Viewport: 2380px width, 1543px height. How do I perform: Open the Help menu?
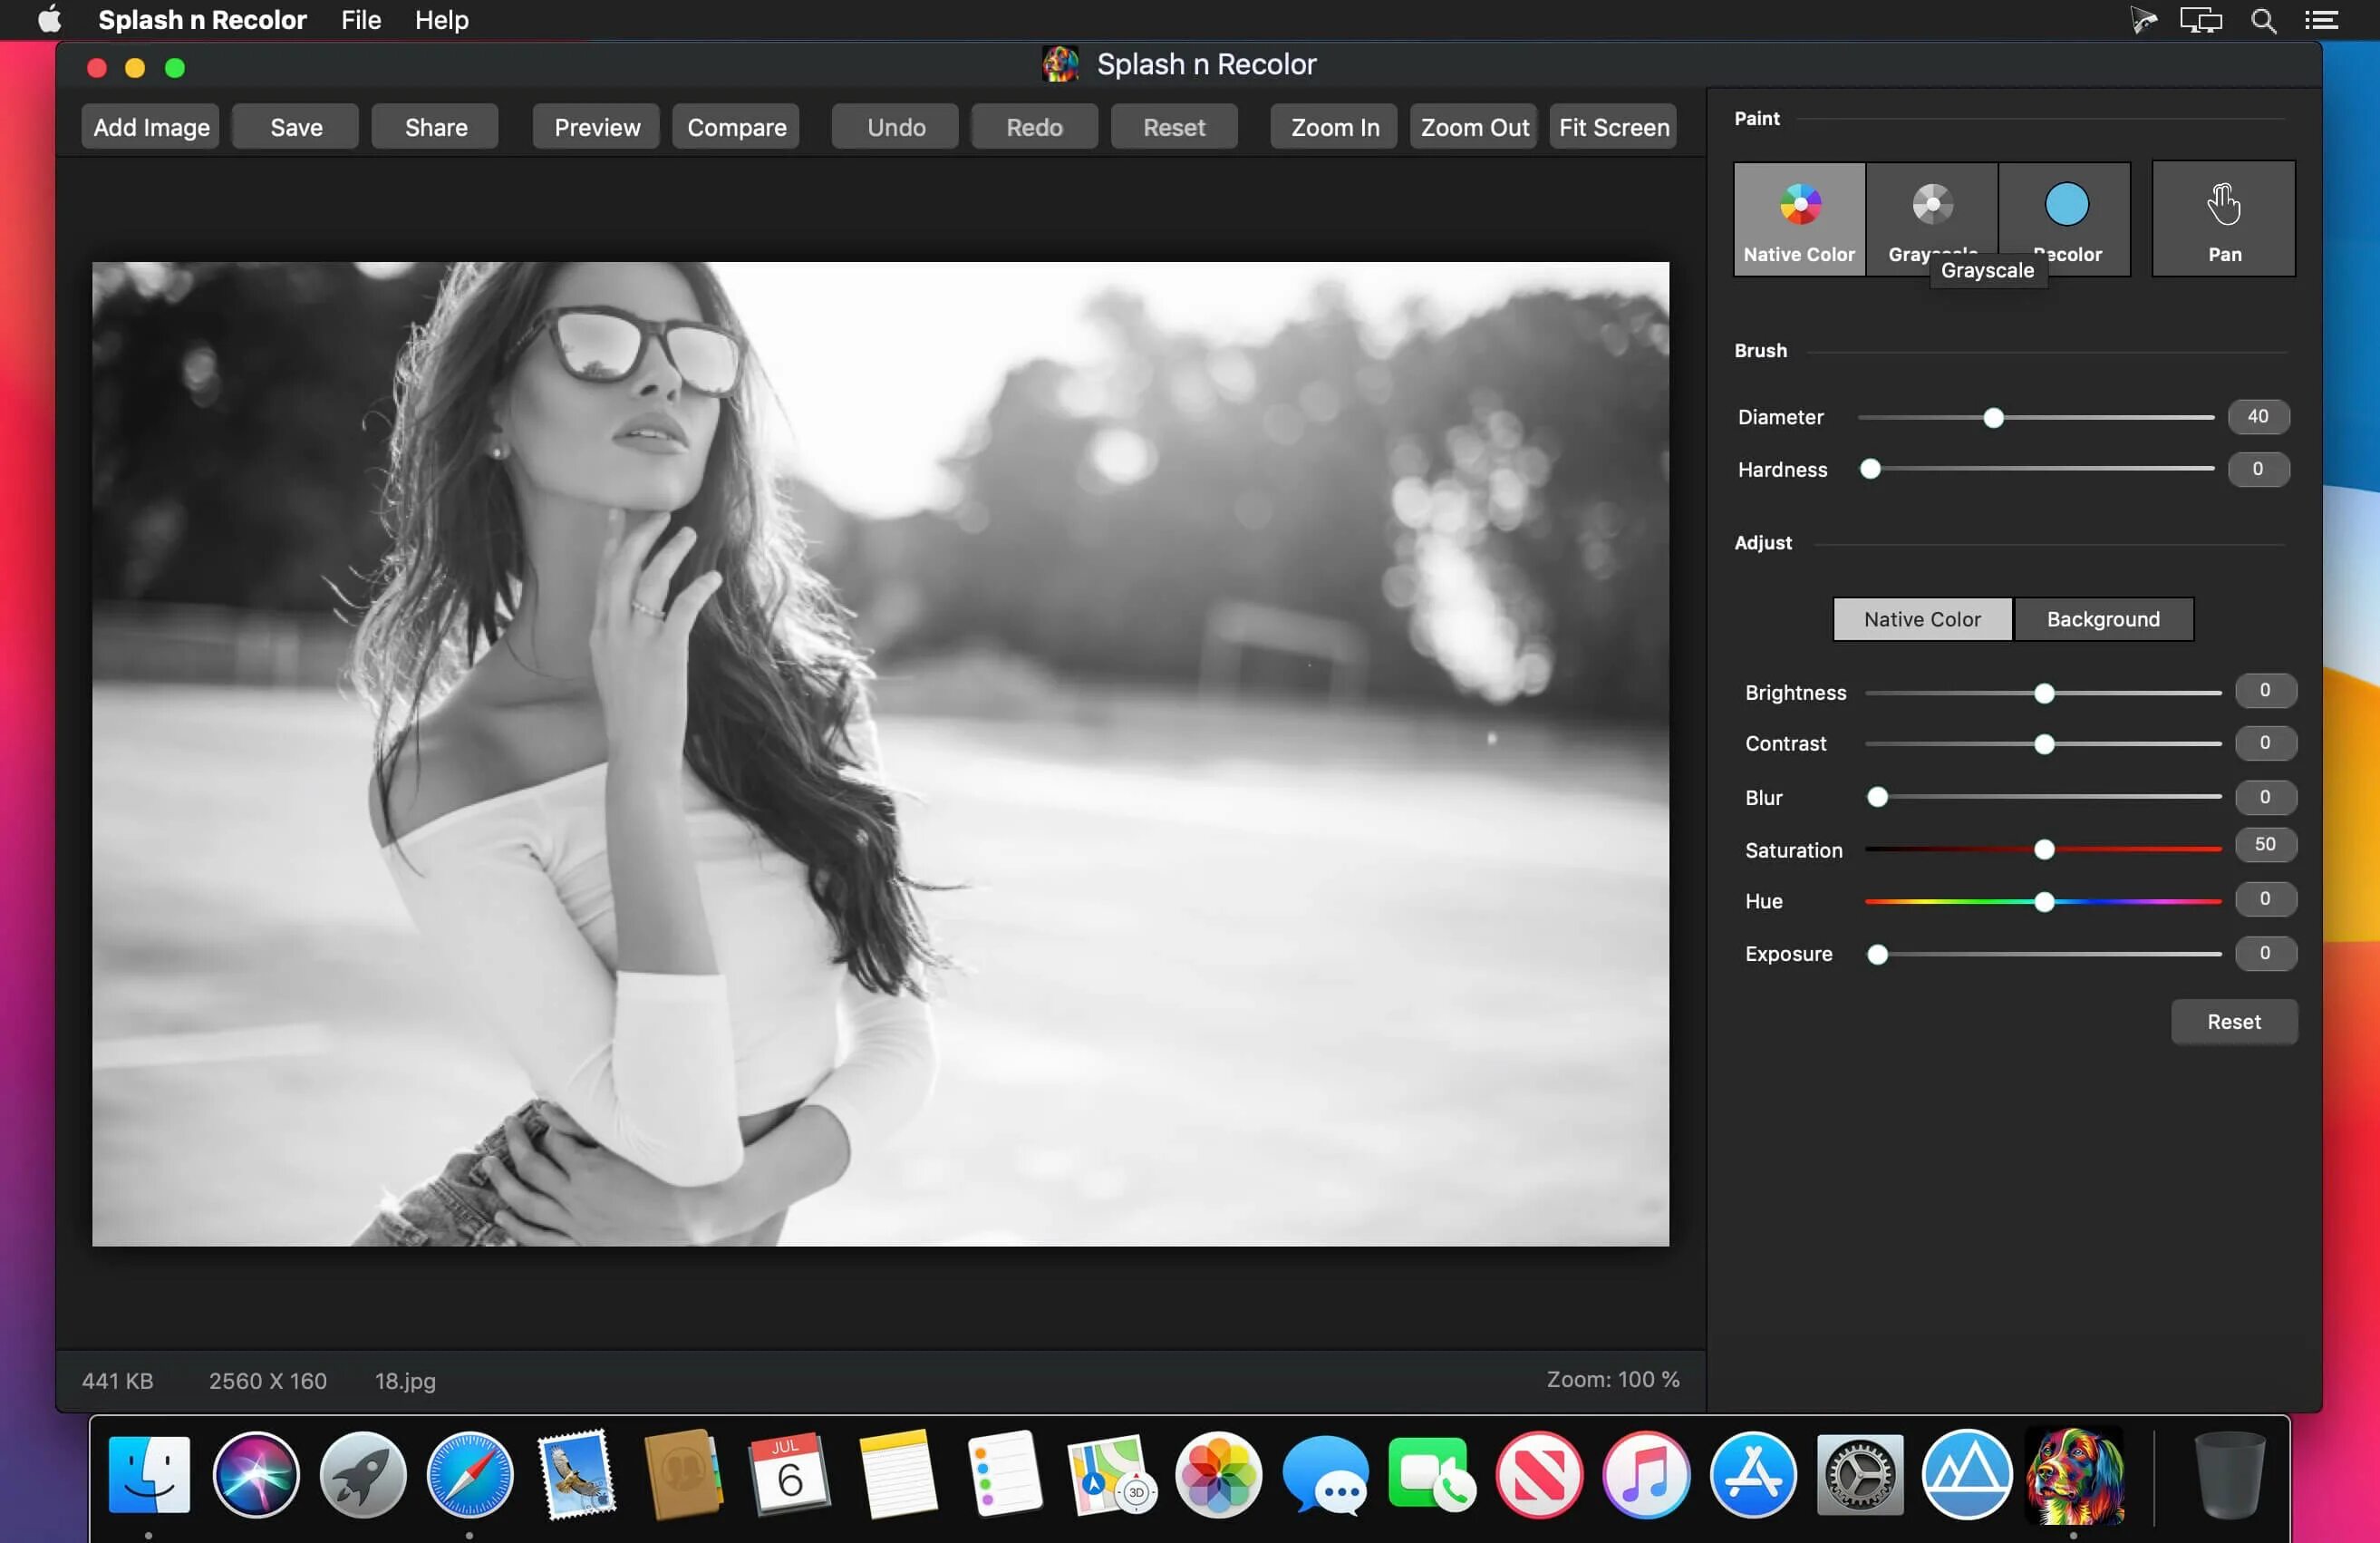[x=440, y=21]
